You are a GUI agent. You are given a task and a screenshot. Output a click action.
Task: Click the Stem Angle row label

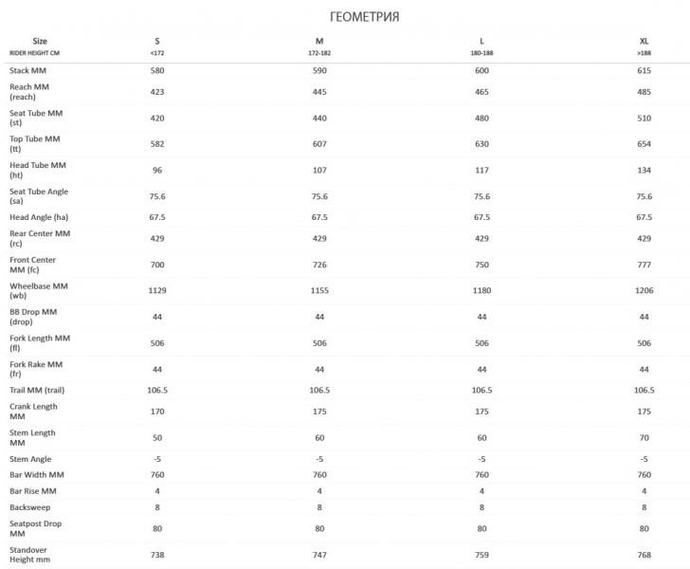tap(30, 459)
